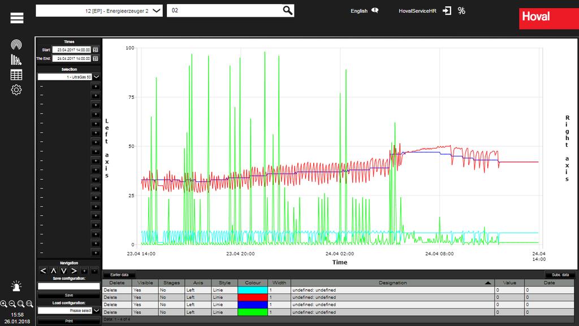Click the Print button

point(69,321)
